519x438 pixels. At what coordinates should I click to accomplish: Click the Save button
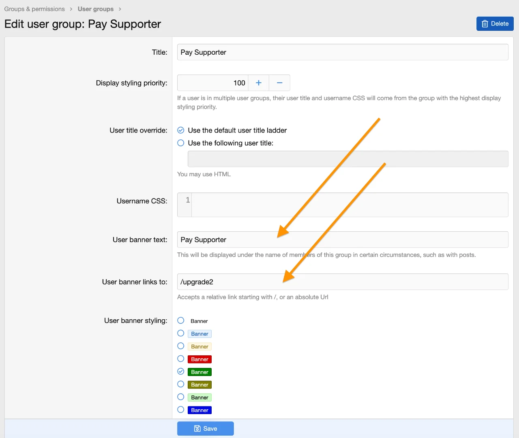click(x=205, y=428)
